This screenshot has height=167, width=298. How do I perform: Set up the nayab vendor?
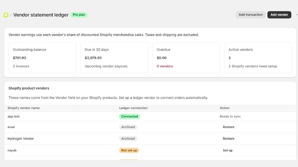click(228, 150)
